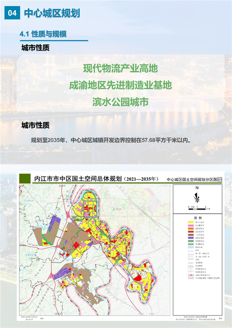Viewport: 232px width, 328px height.
Task: Click the sentence mentioning 57.68平方千米
Action: pos(111,140)
